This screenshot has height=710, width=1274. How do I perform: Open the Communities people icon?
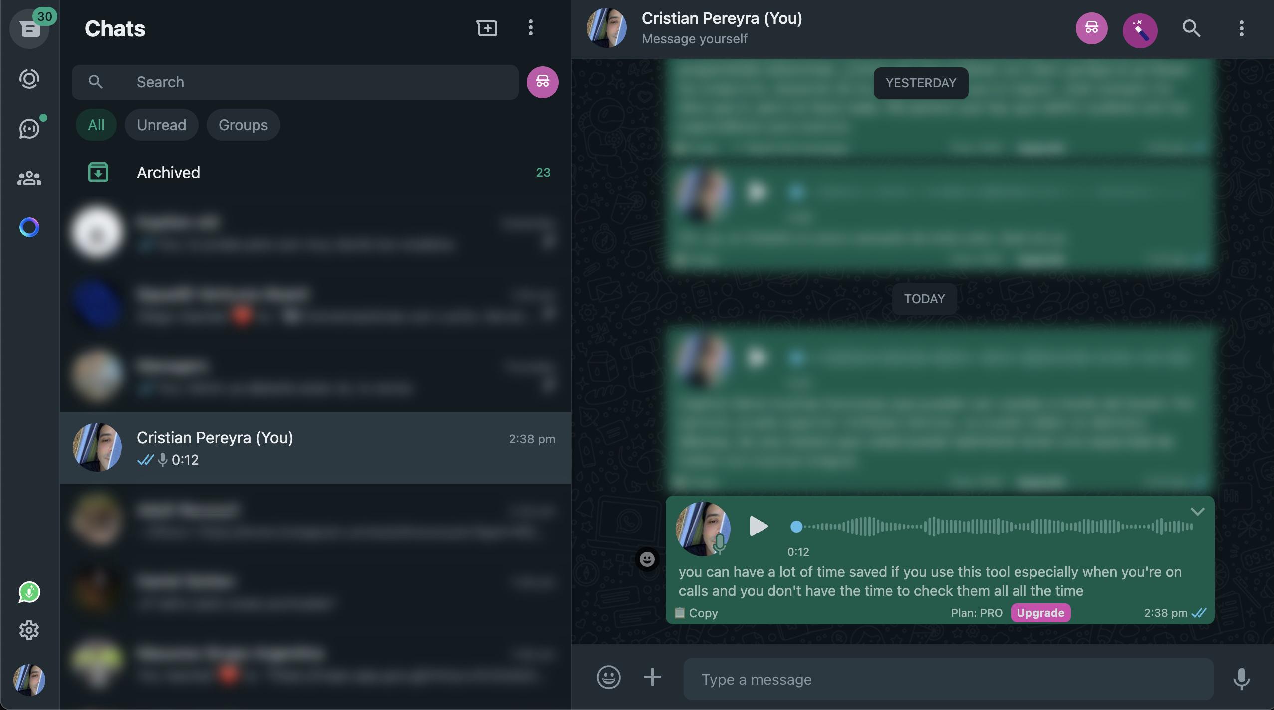(x=29, y=178)
